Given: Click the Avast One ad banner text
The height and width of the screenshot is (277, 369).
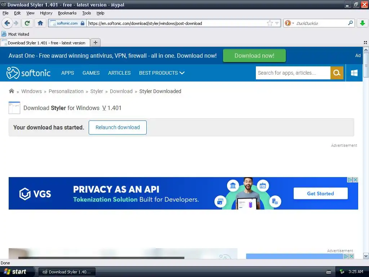Looking at the screenshot, I should (x=112, y=56).
